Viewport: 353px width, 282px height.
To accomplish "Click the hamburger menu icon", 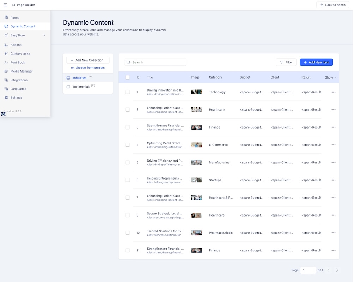I will tap(5, 5).
